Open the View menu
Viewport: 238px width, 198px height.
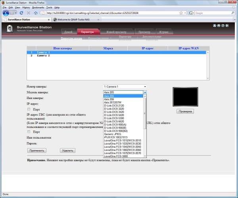tap(17, 8)
